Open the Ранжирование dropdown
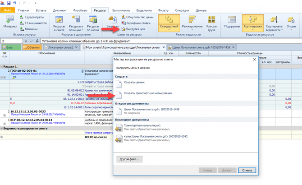The width and height of the screenshot is (302, 185). (x=192, y=23)
